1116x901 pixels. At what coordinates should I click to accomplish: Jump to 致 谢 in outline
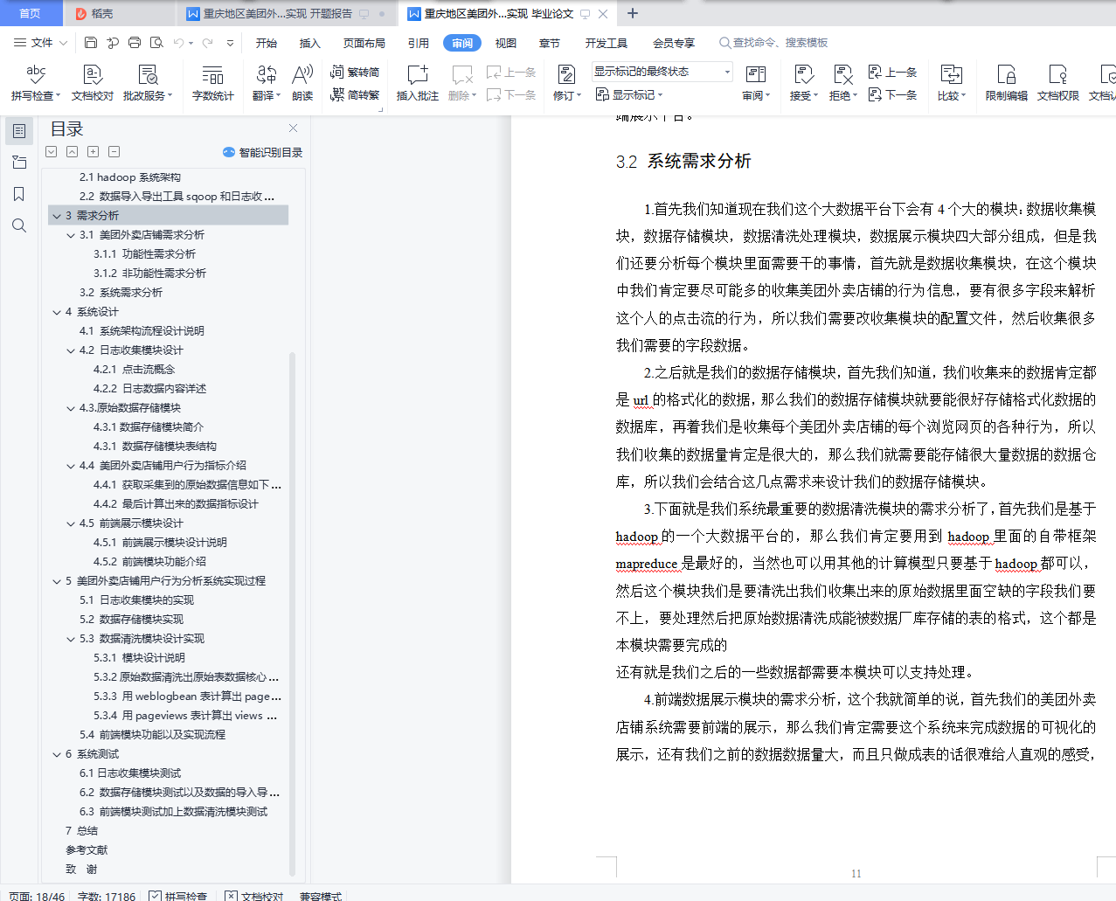click(81, 870)
